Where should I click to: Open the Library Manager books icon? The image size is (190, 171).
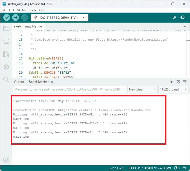click(x=6, y=54)
